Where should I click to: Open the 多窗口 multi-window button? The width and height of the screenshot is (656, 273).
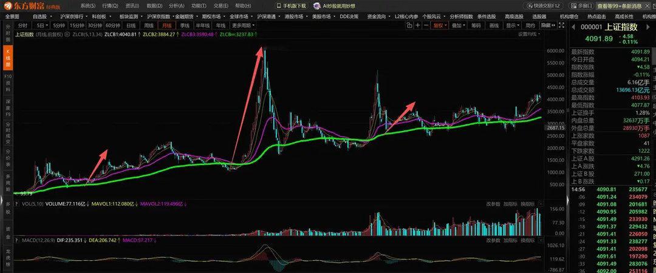580,6
